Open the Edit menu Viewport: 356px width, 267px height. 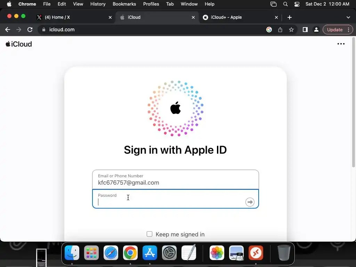pyautogui.click(x=62, y=4)
